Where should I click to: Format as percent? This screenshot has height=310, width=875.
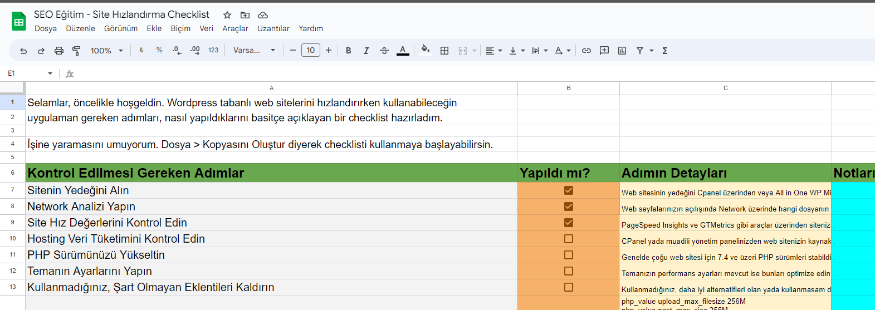click(159, 50)
